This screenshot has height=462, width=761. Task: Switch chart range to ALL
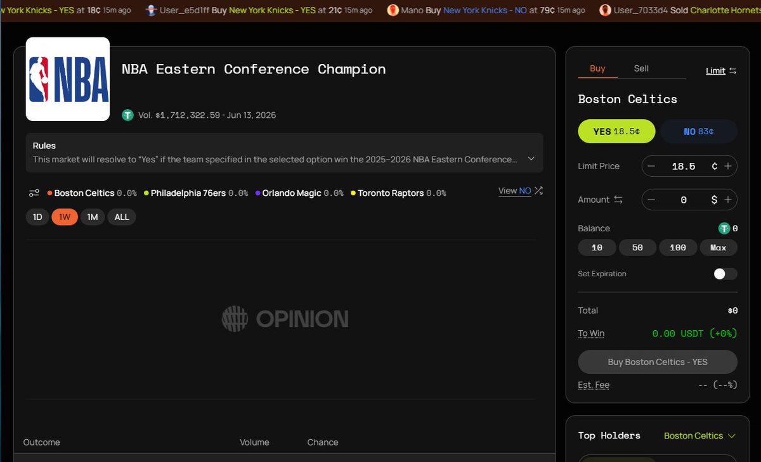[122, 217]
